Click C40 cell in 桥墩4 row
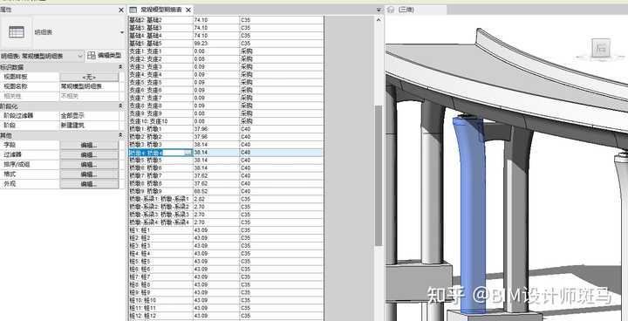This screenshot has height=321, width=628. pos(281,153)
